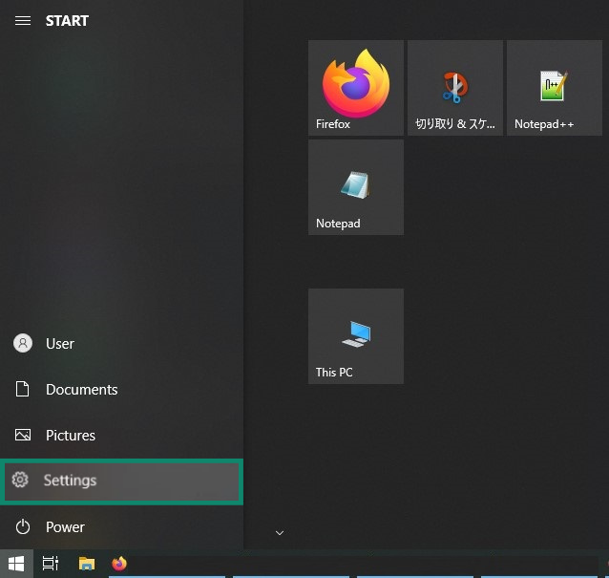The height and width of the screenshot is (578, 609).
Task: Click the Power icon in Start sidebar
Action: pos(23,526)
